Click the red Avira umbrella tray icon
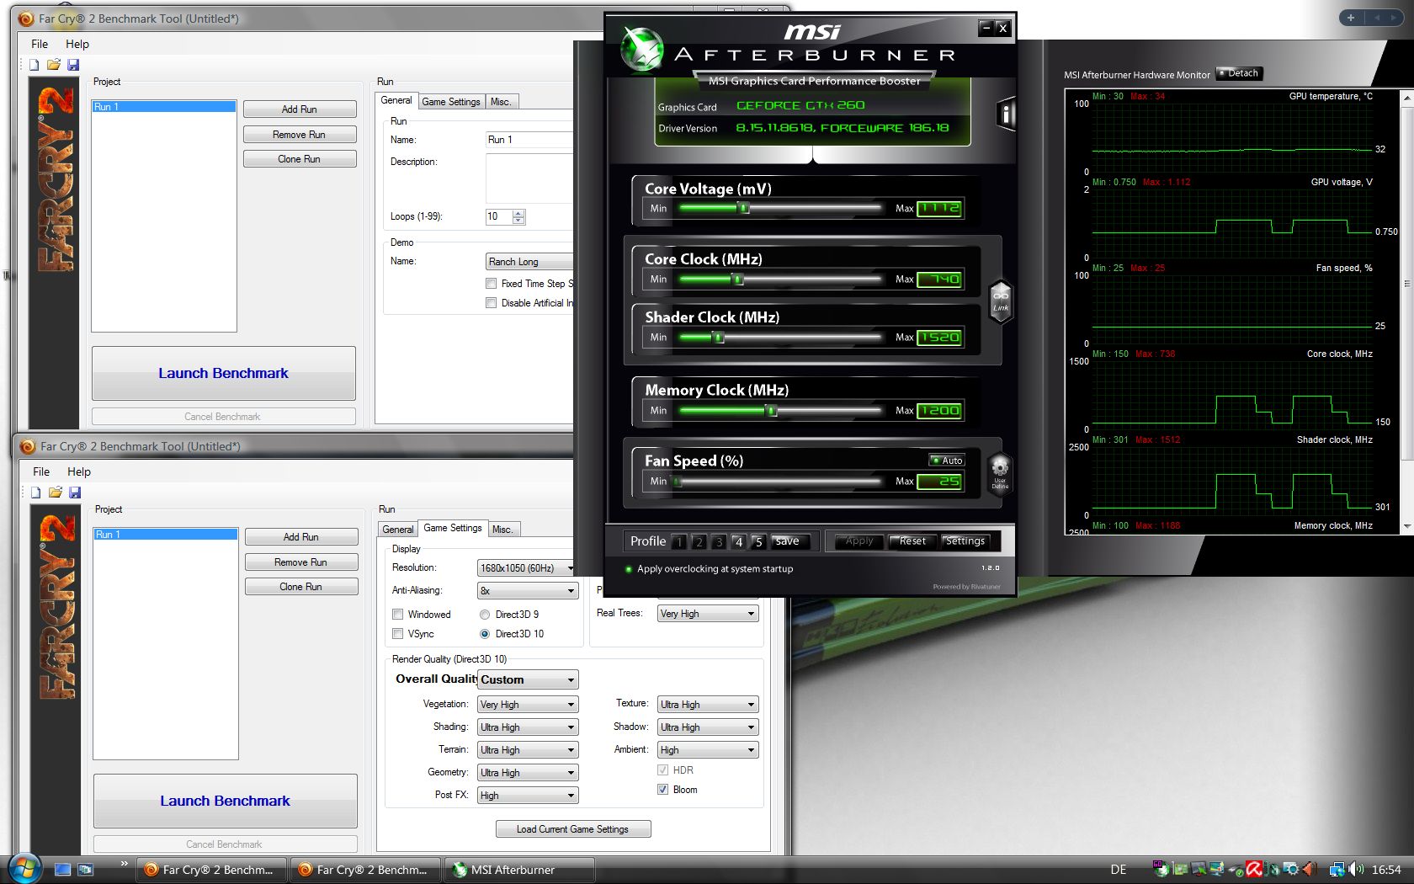Viewport: 1414px width, 884px height. [1254, 870]
